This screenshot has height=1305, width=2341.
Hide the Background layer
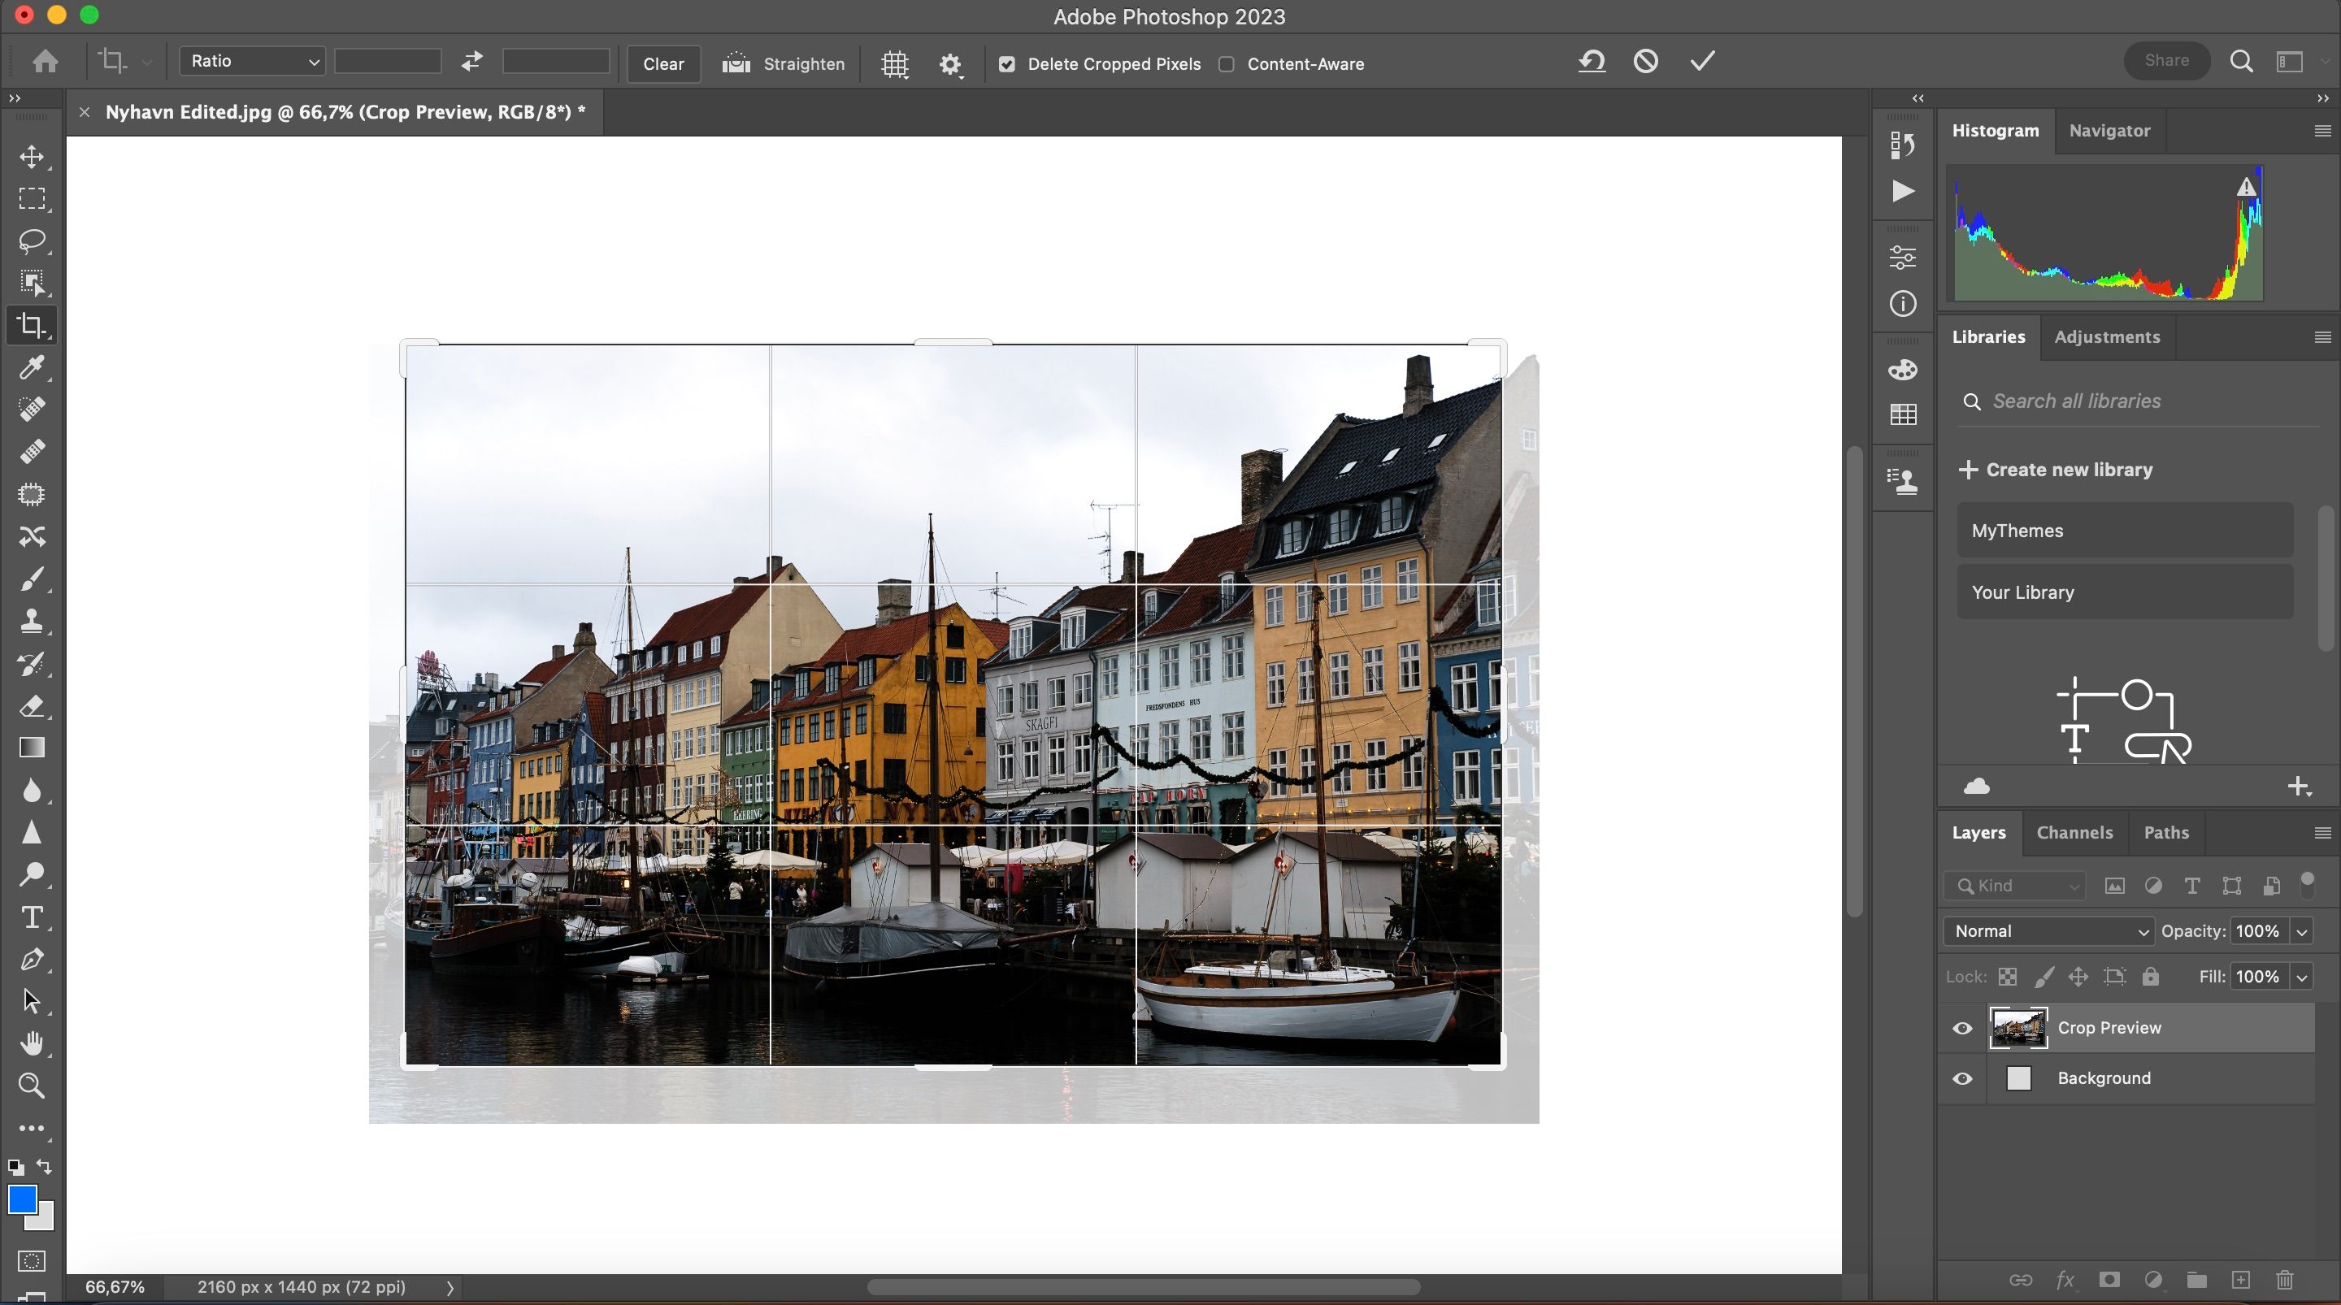point(1962,1079)
